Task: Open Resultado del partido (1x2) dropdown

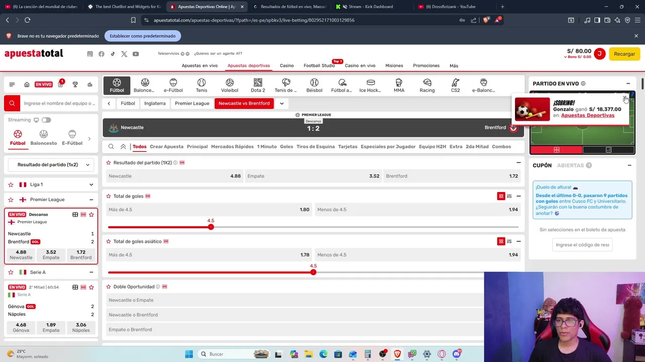Action: [x=51, y=164]
